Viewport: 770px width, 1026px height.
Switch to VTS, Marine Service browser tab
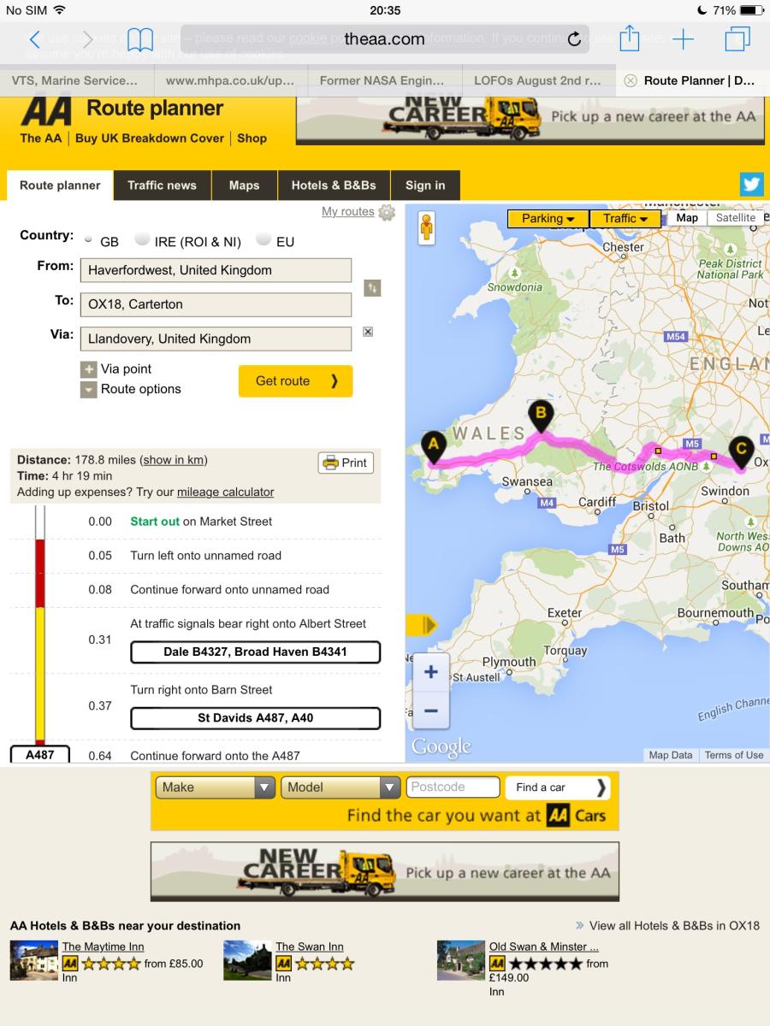pyautogui.click(x=77, y=80)
